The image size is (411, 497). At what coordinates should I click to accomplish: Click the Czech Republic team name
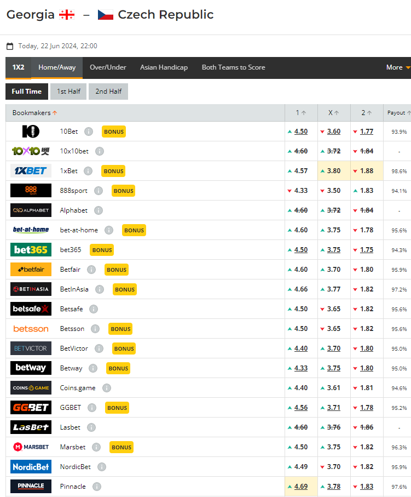tap(166, 15)
